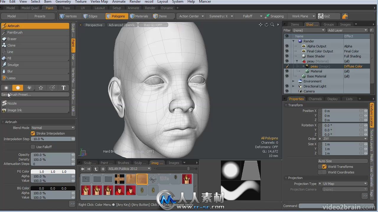Select the Smudge tool
The height and width of the screenshot is (212, 378).
35,65
